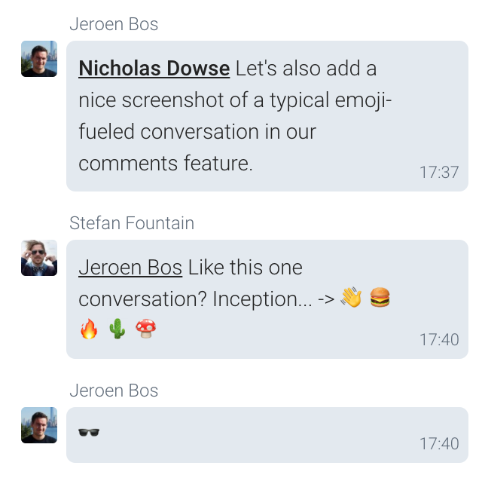Image resolution: width=482 pixels, height=481 pixels.
Task: Click Stefan Fountain's profile avatar
Action: [x=39, y=258]
